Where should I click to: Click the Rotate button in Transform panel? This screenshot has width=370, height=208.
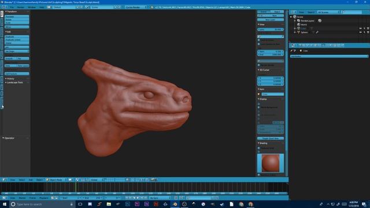pos(17,20)
